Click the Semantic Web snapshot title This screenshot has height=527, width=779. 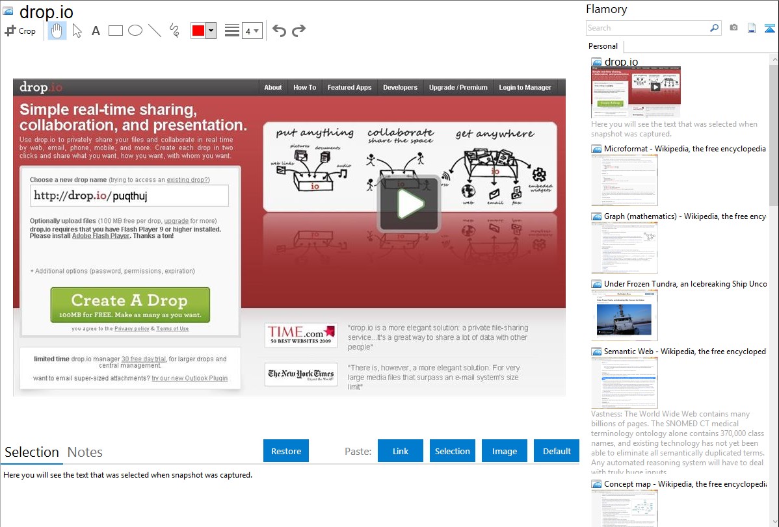[685, 351]
